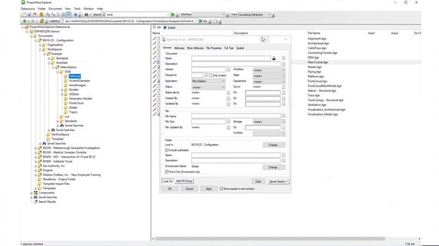Viewport: 439px width, 246px height.
Task: Click the Search Results icon in the tree
Action: pyautogui.click(x=36, y=202)
